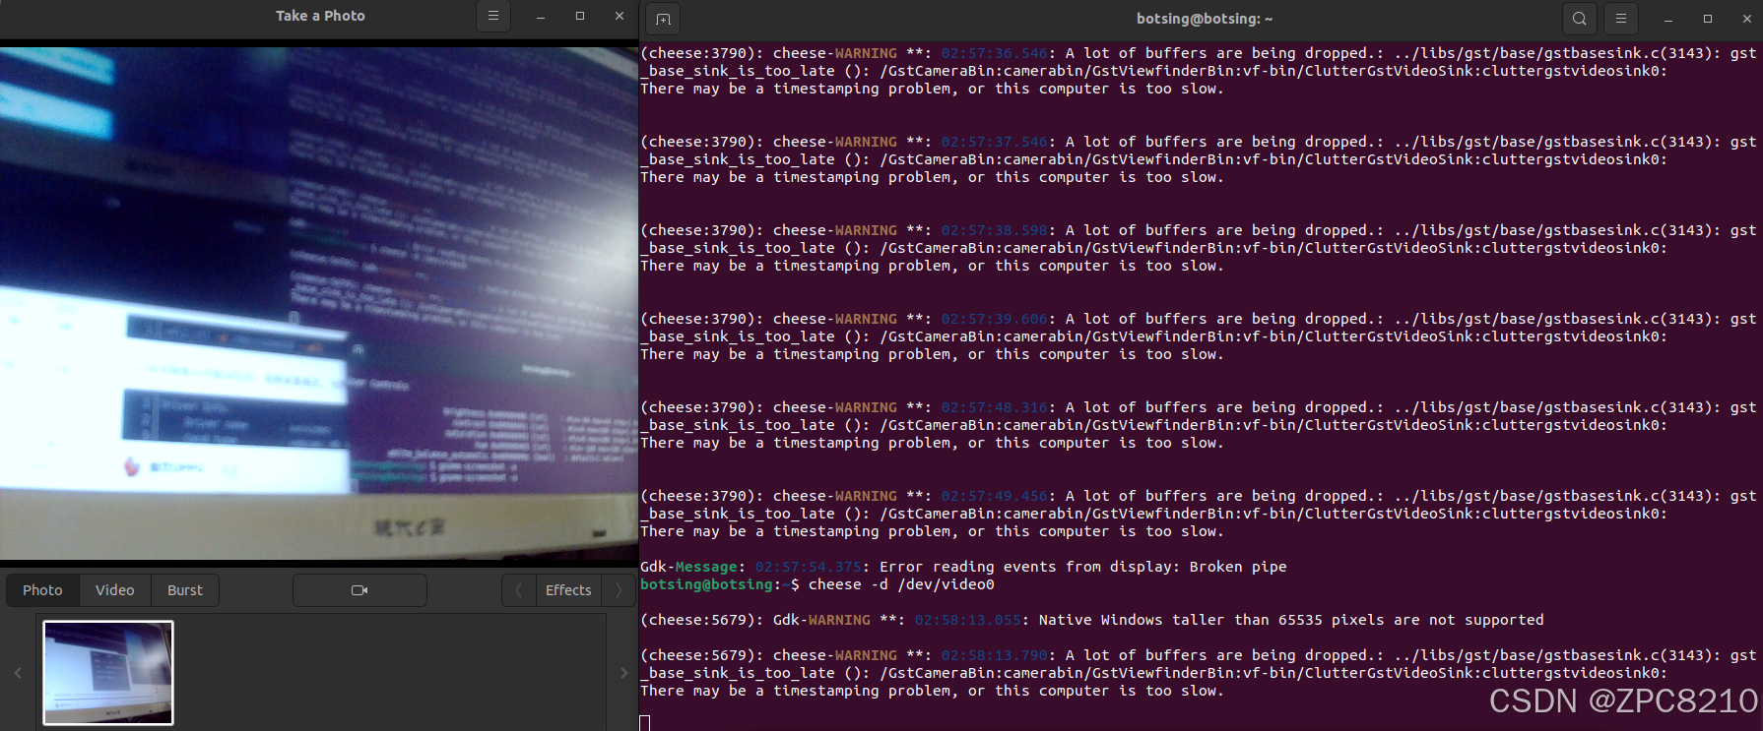Click the 02:57:49.456 timestamp
Image resolution: width=1763 pixels, height=731 pixels.
(995, 496)
